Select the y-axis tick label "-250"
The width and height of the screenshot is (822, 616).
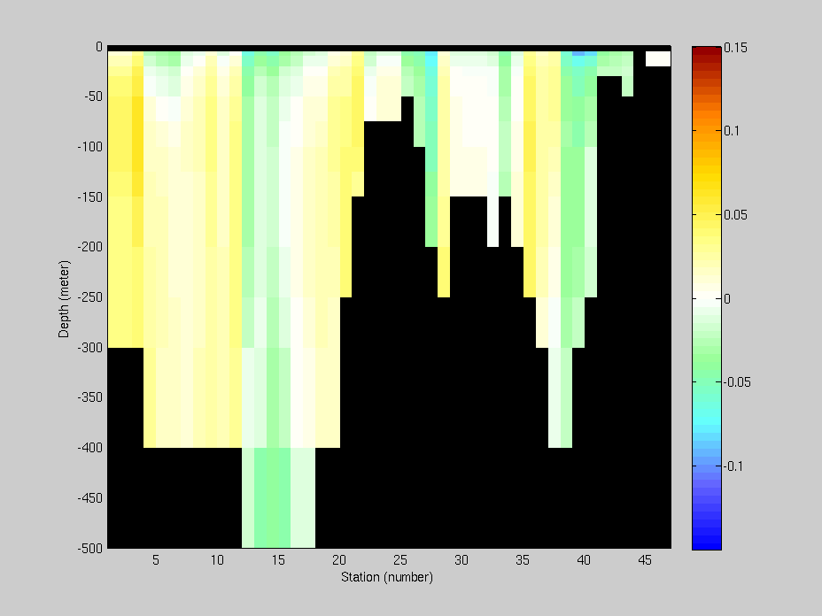(90, 297)
